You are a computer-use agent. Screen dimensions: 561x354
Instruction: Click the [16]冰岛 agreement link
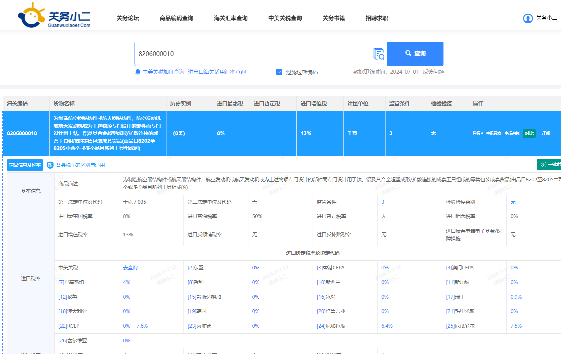[326, 297]
